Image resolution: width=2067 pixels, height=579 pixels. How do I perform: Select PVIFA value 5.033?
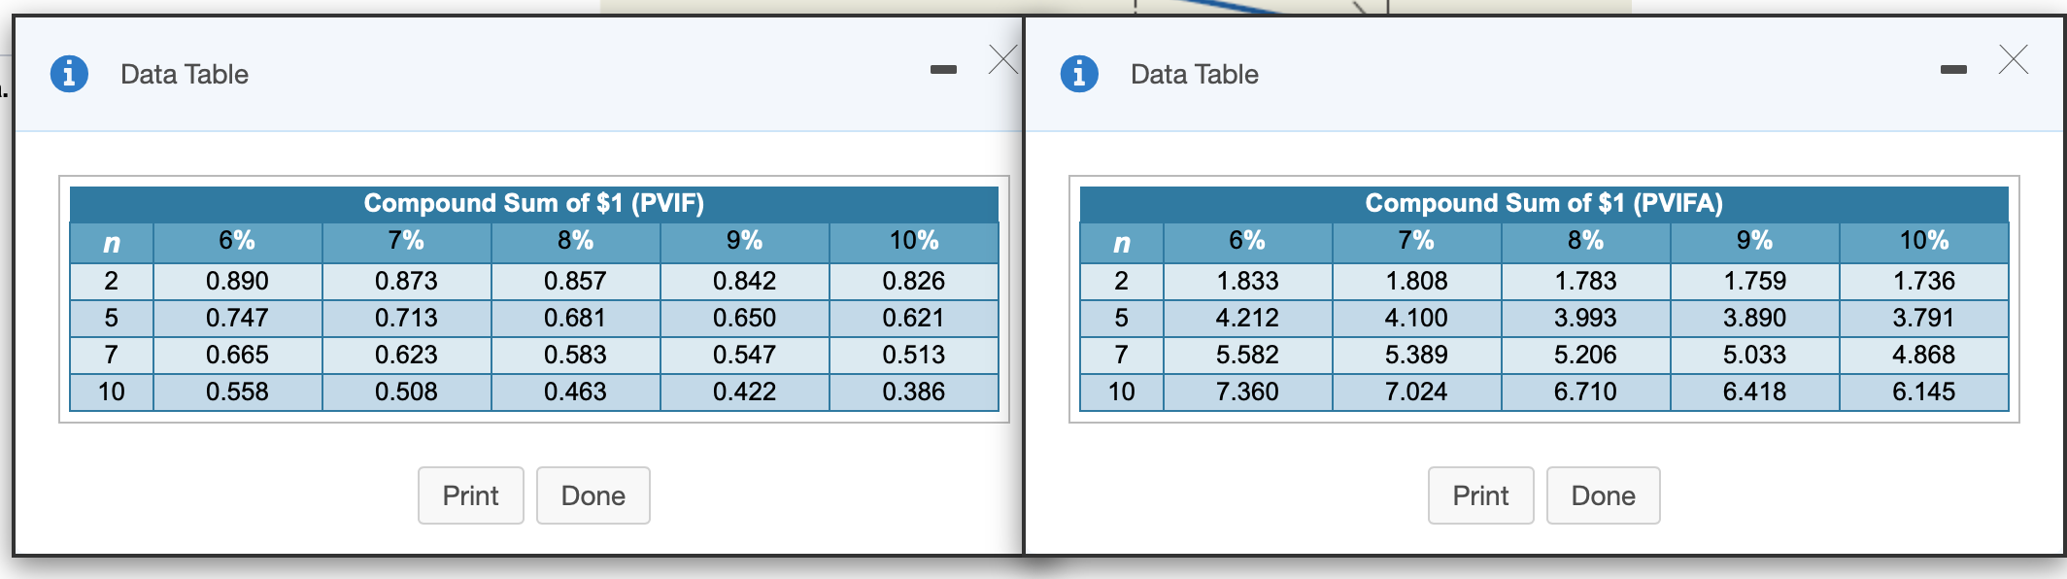[x=1754, y=355]
